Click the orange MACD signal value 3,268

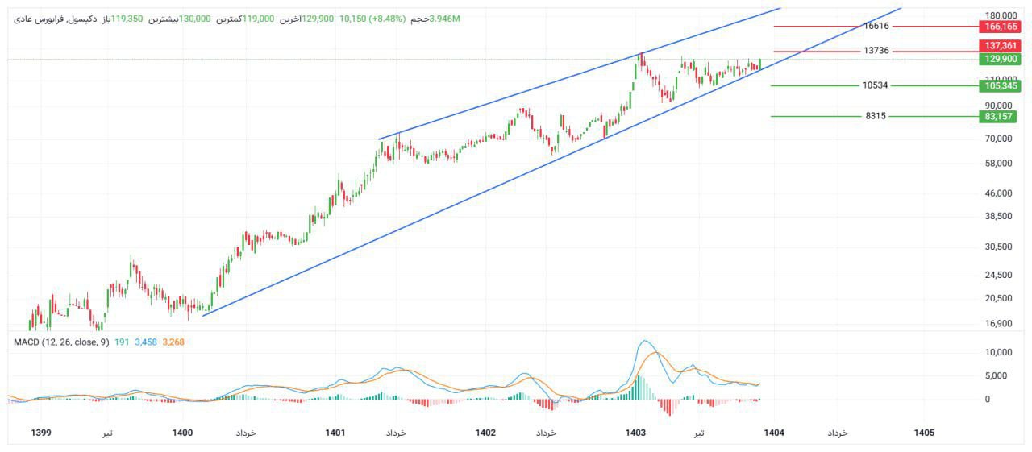click(173, 342)
